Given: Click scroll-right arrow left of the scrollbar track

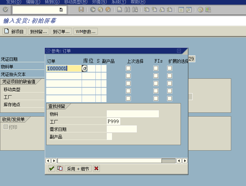Looking at the screenshot, I should click(x=54, y=161).
